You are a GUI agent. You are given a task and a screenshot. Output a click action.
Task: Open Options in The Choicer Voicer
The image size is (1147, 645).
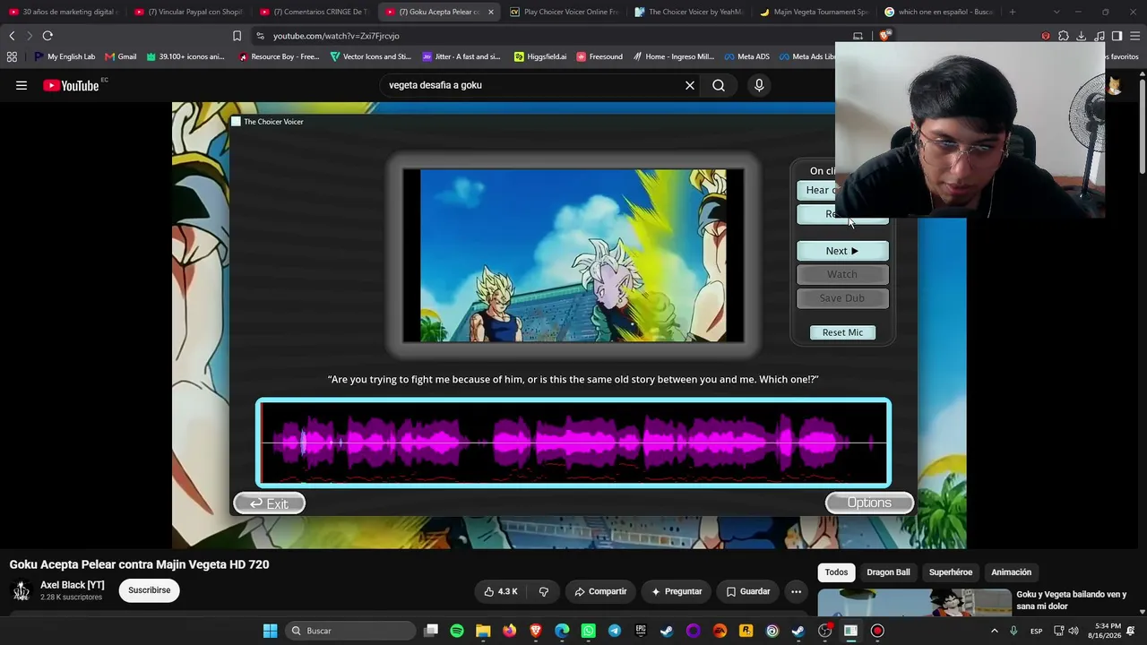point(869,503)
